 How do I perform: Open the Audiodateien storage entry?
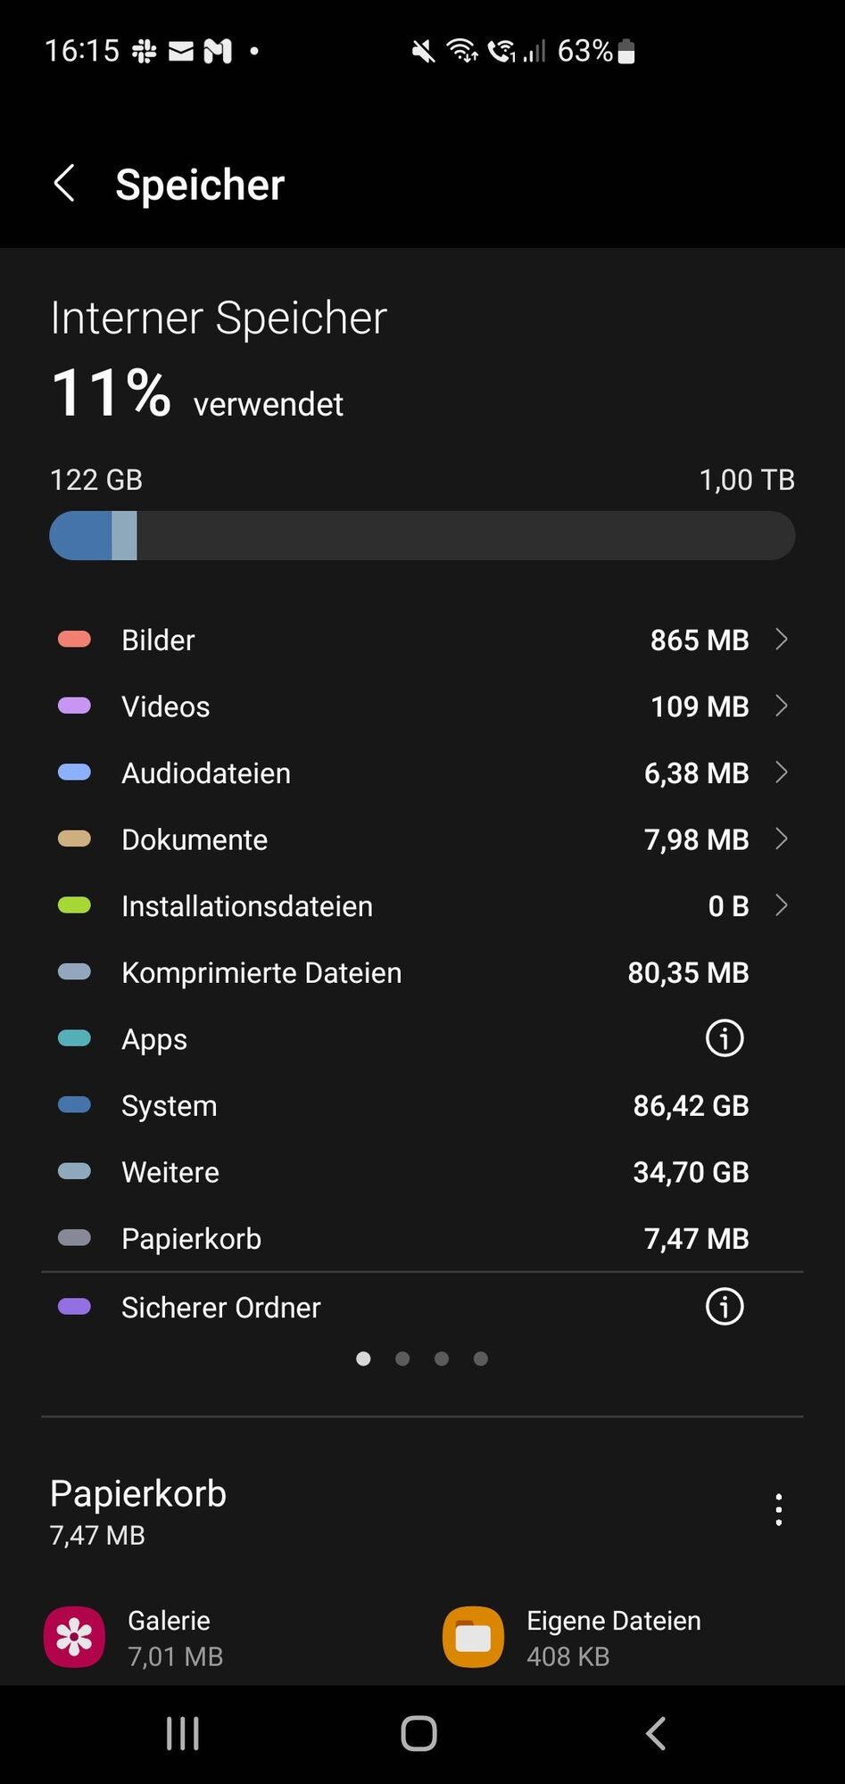pyautogui.click(x=422, y=772)
